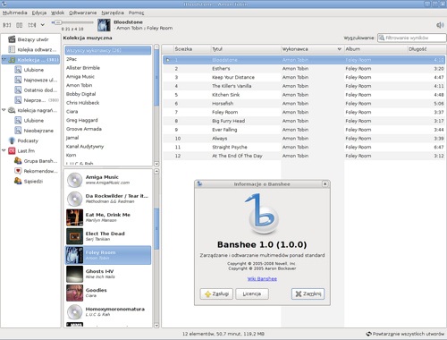Image resolution: width=447 pixels, height=340 pixels.
Task: Pause playback with the pause button
Action: (20, 25)
